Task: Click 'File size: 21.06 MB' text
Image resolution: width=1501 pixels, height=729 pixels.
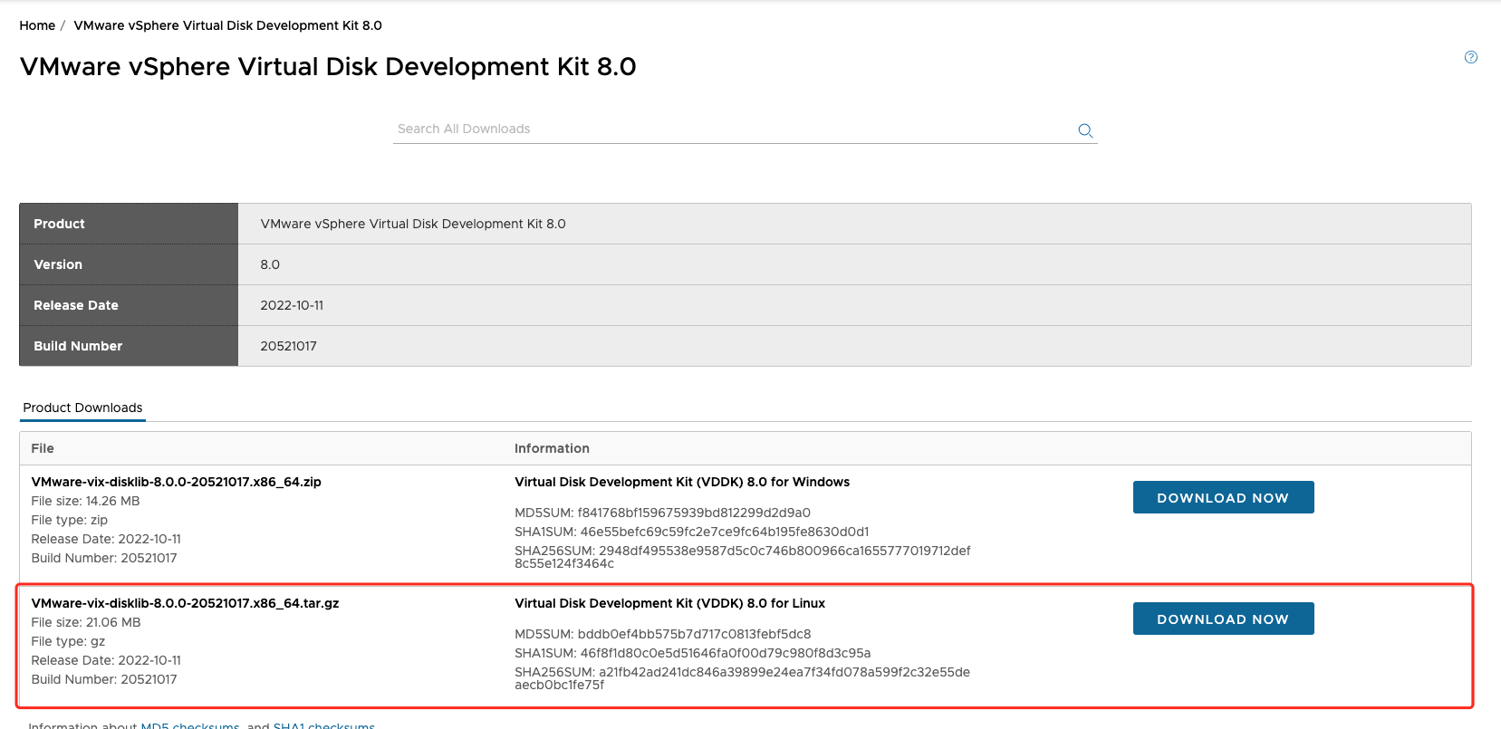Action: coord(86,622)
